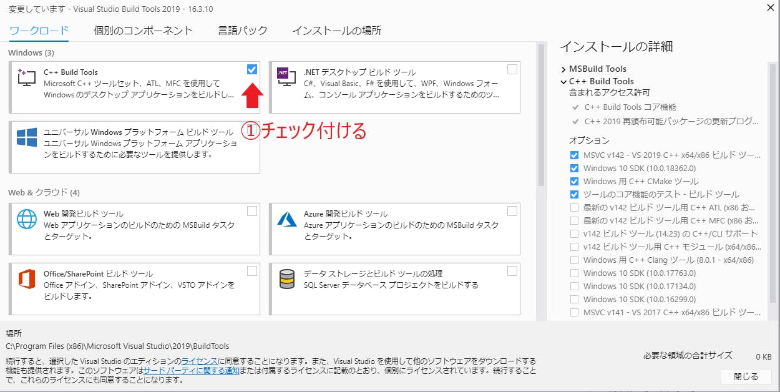Enable v142 C++ モジュール option
The image size is (780, 392).
[x=574, y=247]
